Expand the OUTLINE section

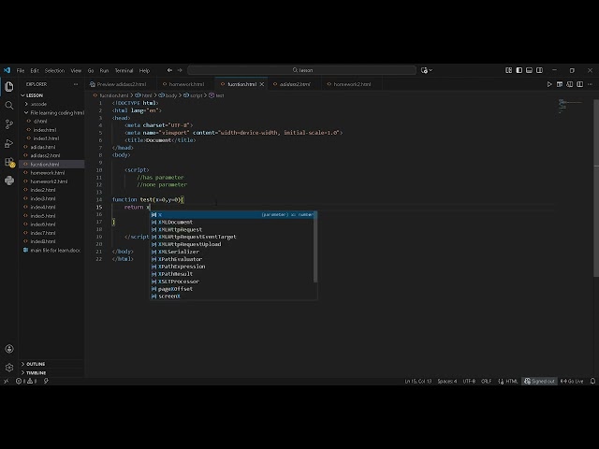tap(36, 364)
